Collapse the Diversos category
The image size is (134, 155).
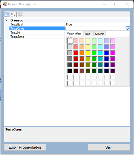pos(7,20)
